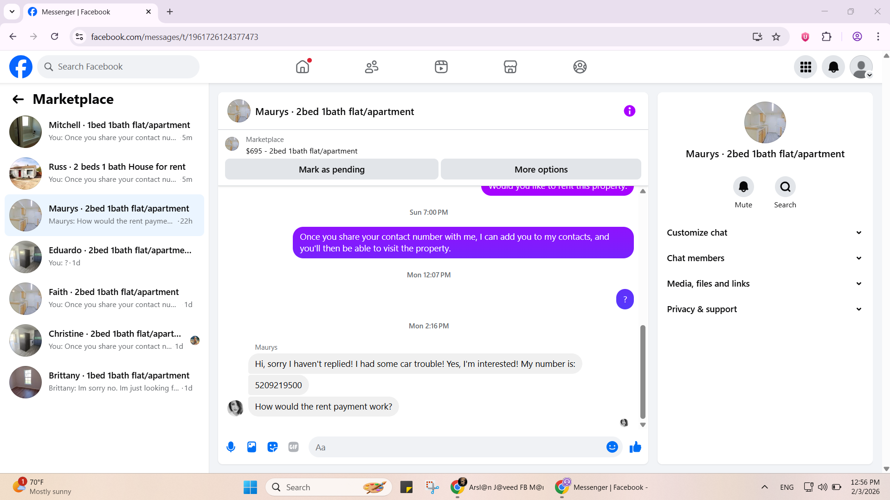Screen dimensions: 890x500
Task: Expand the Privacy & support section
Action: coord(765,309)
